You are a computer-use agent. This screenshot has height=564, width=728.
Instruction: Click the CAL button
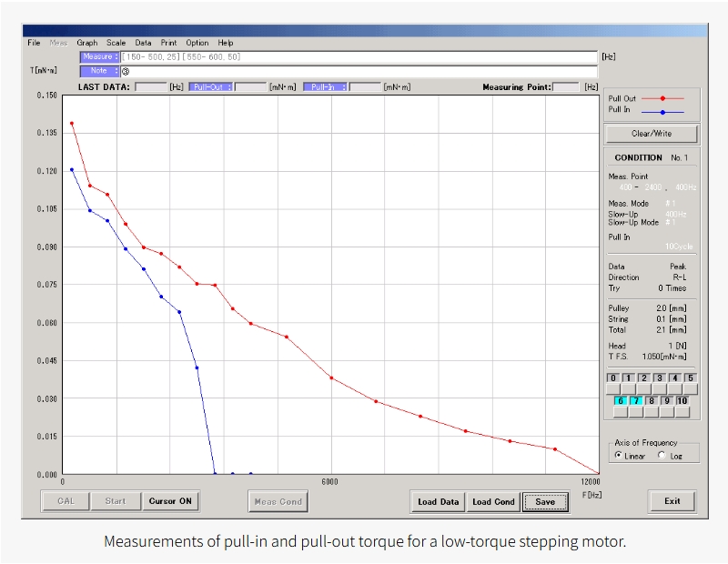point(66,501)
